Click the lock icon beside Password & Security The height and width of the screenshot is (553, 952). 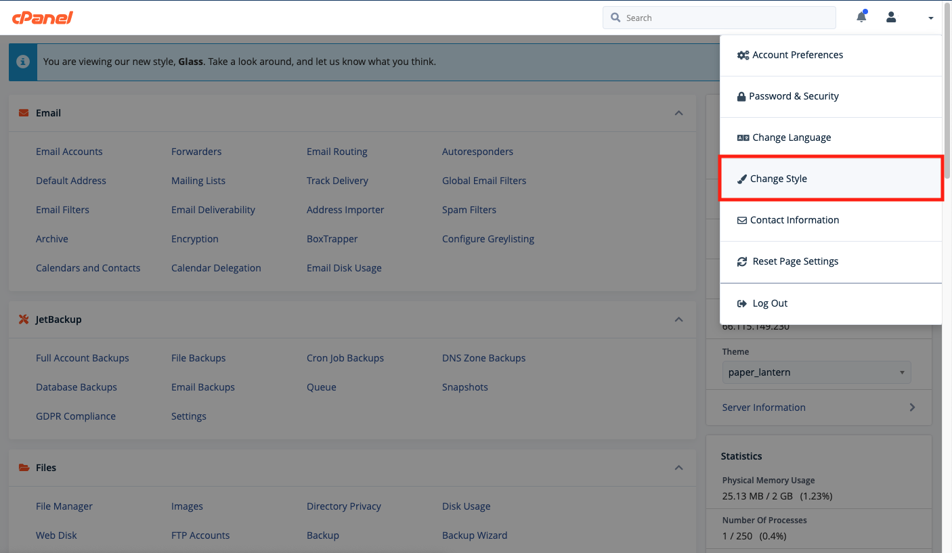[741, 96]
